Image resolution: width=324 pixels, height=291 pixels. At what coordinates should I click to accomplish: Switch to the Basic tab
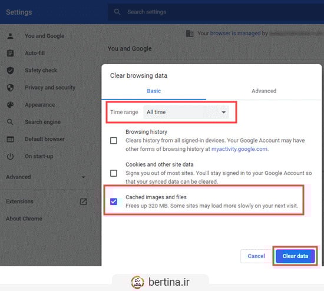[154, 91]
